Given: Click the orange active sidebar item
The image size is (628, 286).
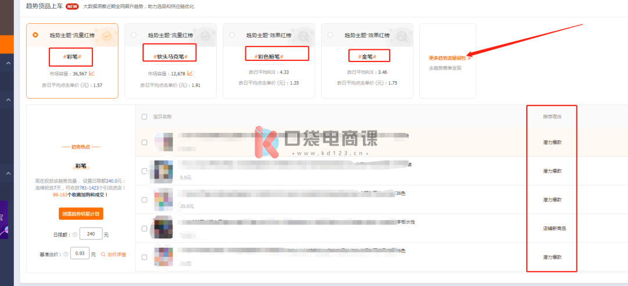Looking at the screenshot, I should [x=7, y=44].
